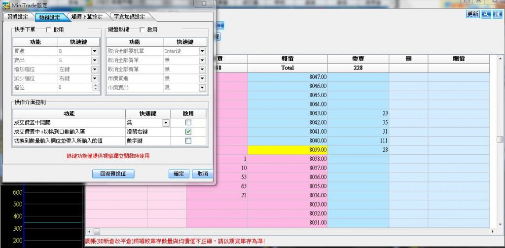Click the 刪 column header
Image resolution: width=505 pixels, height=248 pixels.
click(408, 59)
